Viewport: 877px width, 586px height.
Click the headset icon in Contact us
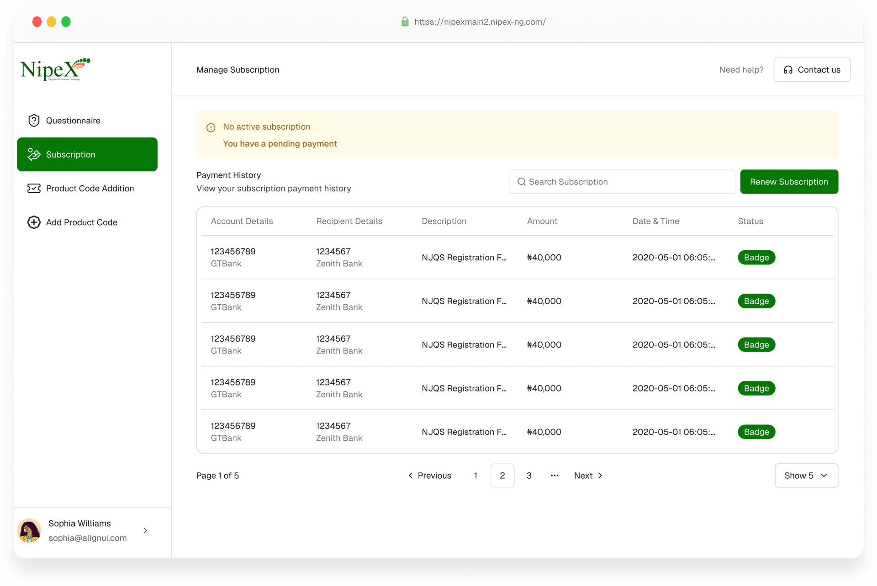point(788,70)
